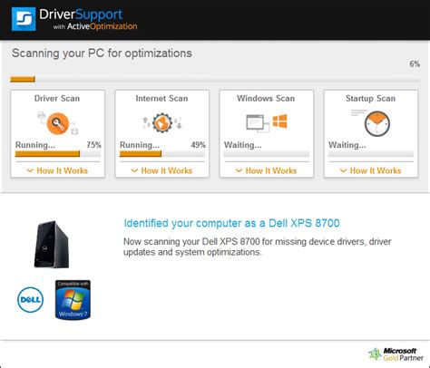The image size is (430, 368).
Task: Click Waiting status in Startup Scan card
Action: click(347, 145)
